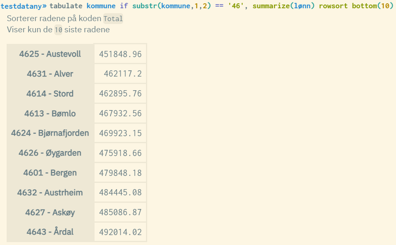Select the 4627 - Askøy row label
Image resolution: width=396 pixels, height=245 pixels.
(x=50, y=213)
